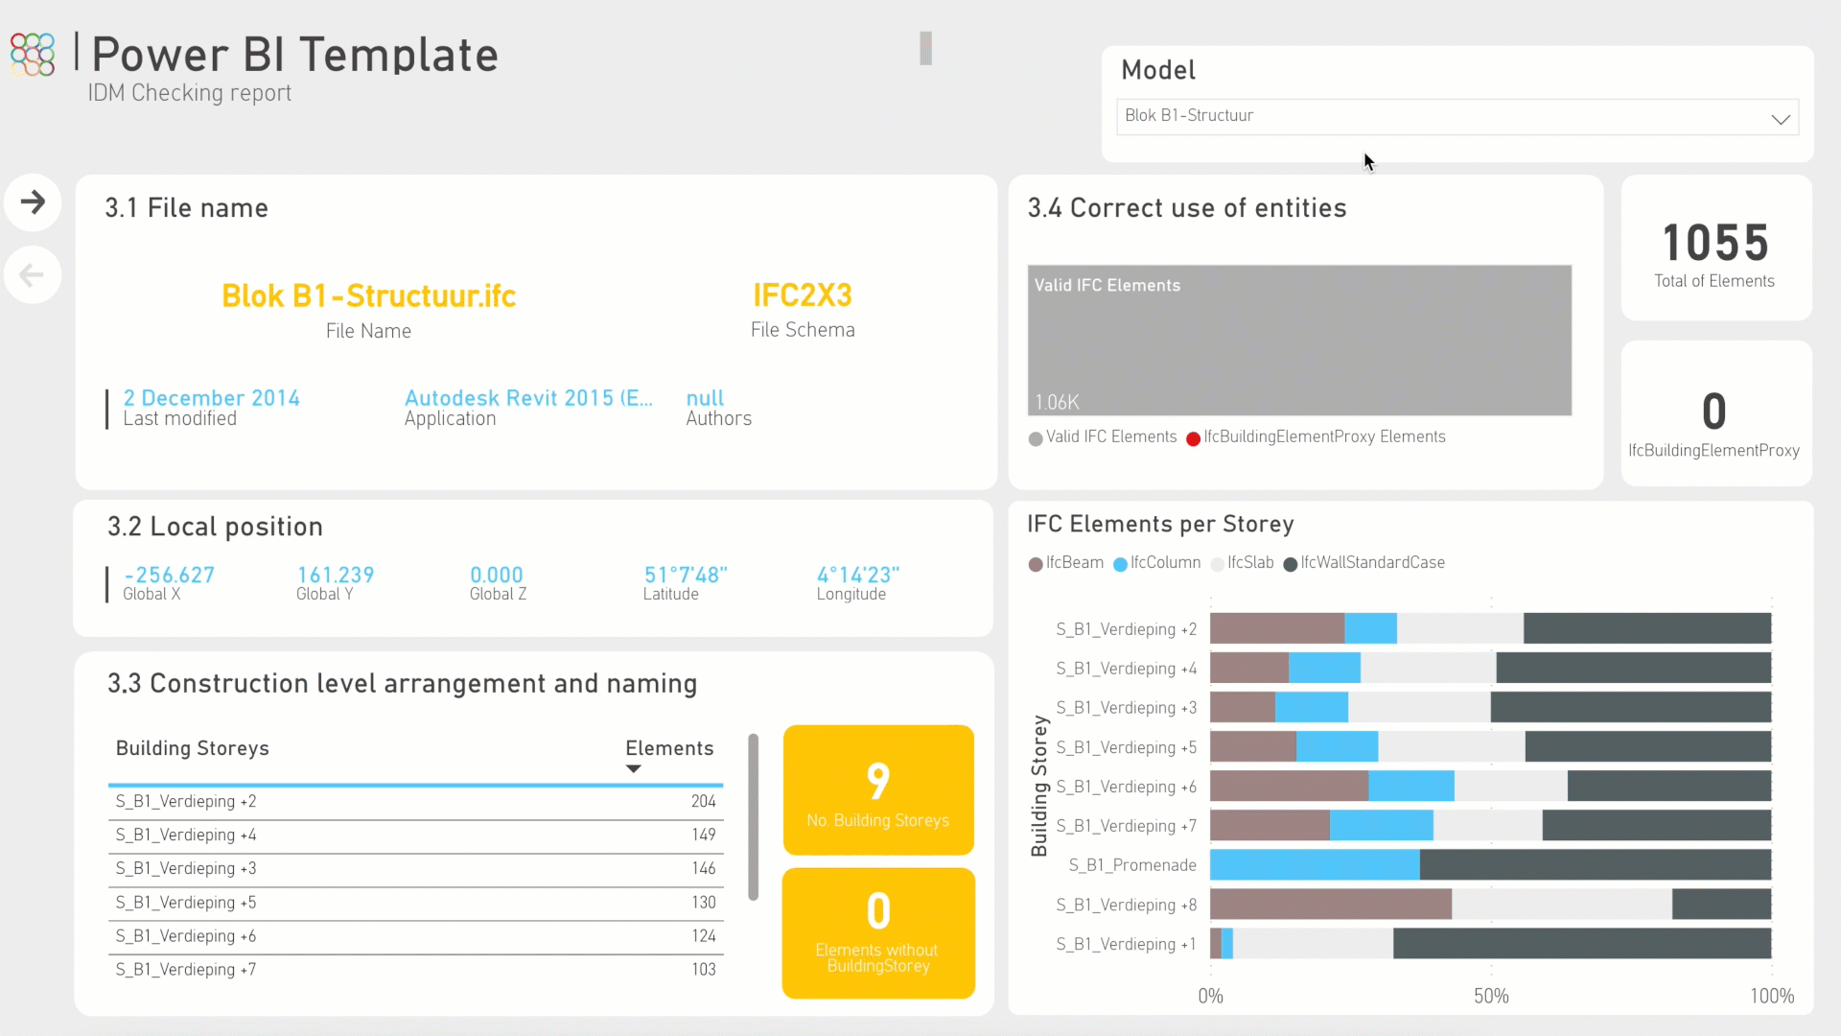Sort by the Elements column arrow
The height and width of the screenshot is (1036, 1841).
point(633,769)
